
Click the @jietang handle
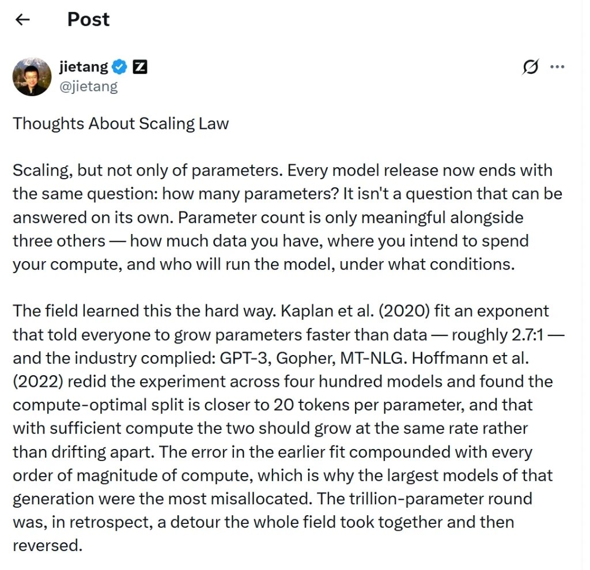[88, 86]
